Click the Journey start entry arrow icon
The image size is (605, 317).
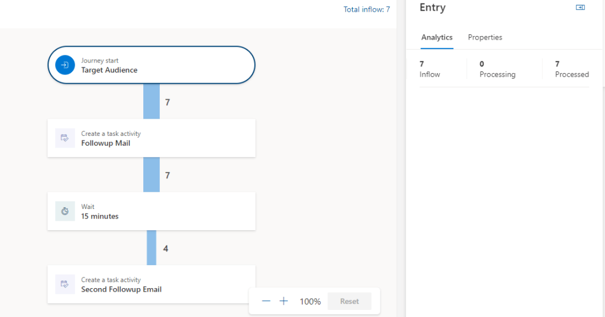click(x=65, y=65)
